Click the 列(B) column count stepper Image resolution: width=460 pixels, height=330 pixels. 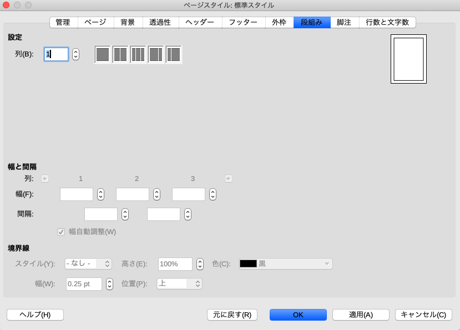(x=75, y=54)
